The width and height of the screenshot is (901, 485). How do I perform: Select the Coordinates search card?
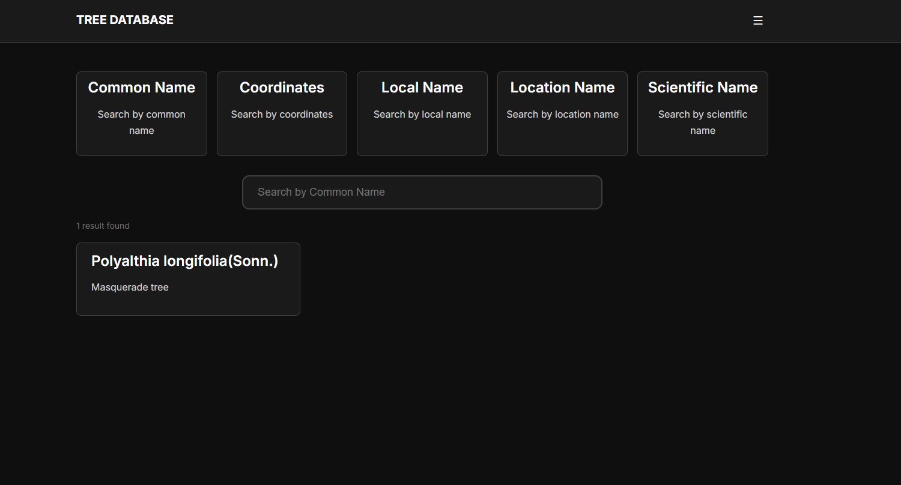(x=282, y=113)
